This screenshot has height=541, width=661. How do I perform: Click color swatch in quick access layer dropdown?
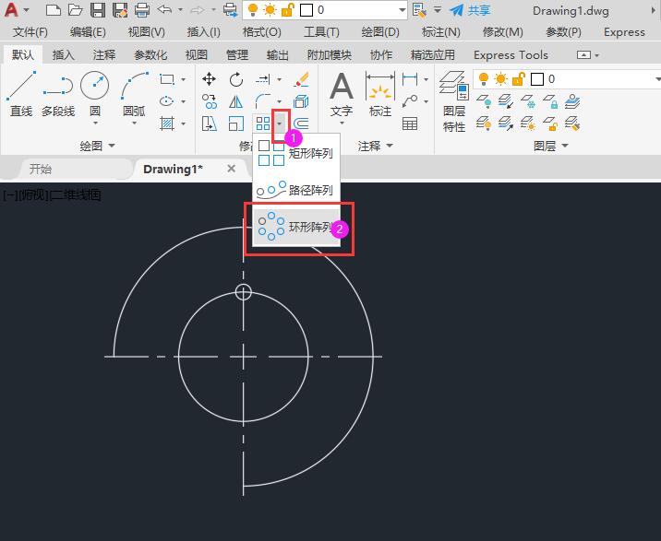pyautogui.click(x=306, y=10)
